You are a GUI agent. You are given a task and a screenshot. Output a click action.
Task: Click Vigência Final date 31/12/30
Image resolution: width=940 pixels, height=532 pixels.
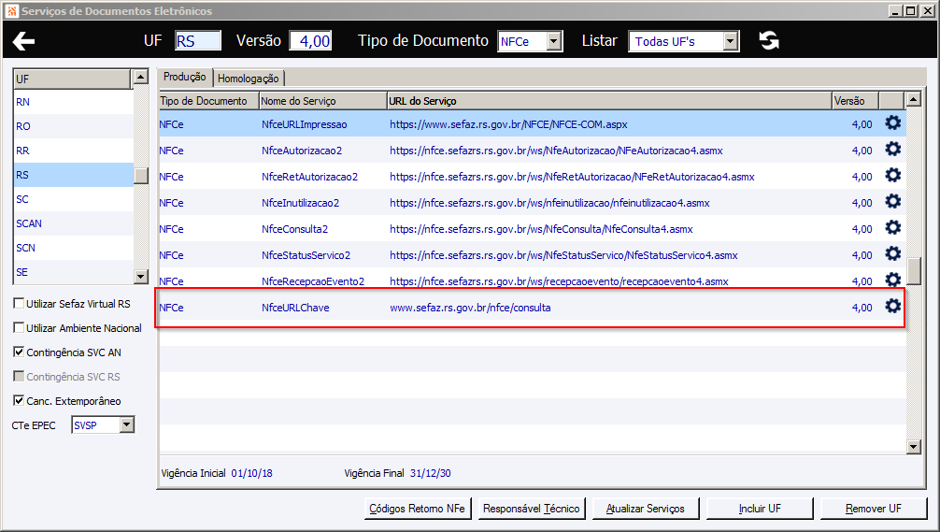431,473
